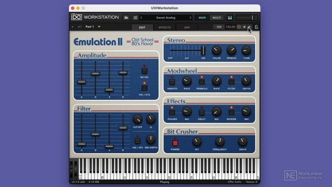Click the Amplitude attack (A) slider
This screenshot has width=332, height=187.
coord(81,82)
